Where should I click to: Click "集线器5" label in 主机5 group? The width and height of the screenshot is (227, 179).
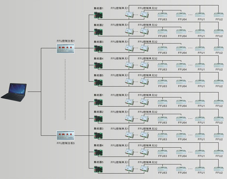point(98,162)
